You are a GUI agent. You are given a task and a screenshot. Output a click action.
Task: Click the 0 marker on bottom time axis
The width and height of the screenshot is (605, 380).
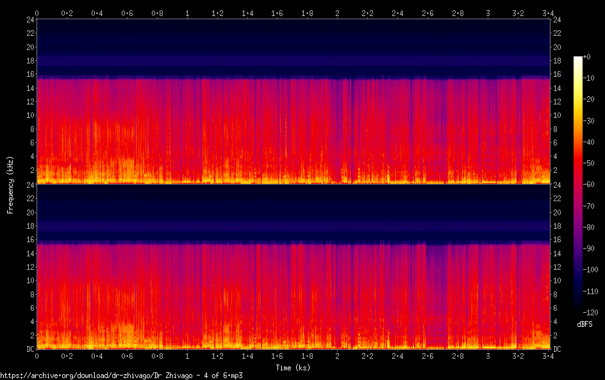pyautogui.click(x=37, y=356)
